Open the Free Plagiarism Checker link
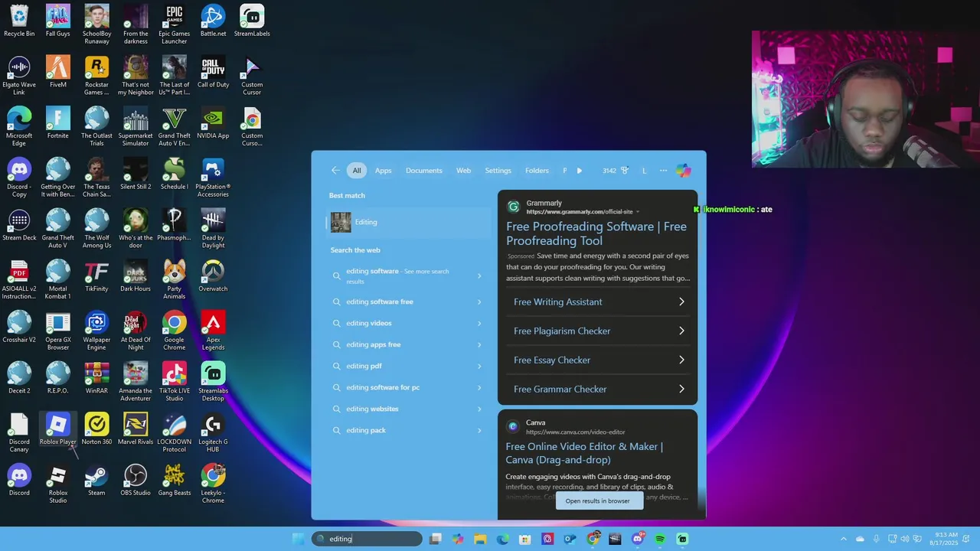This screenshot has width=980, height=551. click(x=598, y=331)
